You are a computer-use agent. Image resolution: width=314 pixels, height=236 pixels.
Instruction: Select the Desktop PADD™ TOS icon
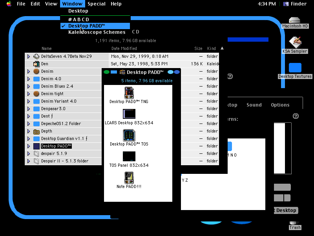coord(129,135)
